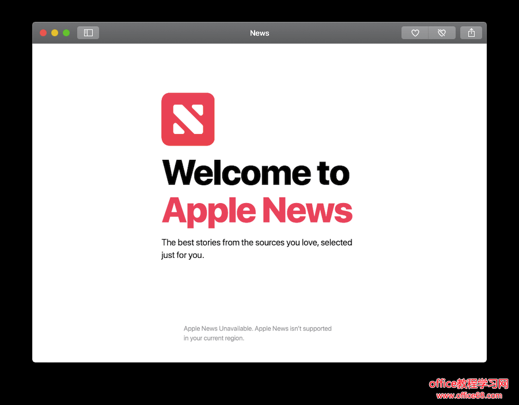Click the "Welcome to" heading
This screenshot has width=519, height=405.
[x=256, y=173]
